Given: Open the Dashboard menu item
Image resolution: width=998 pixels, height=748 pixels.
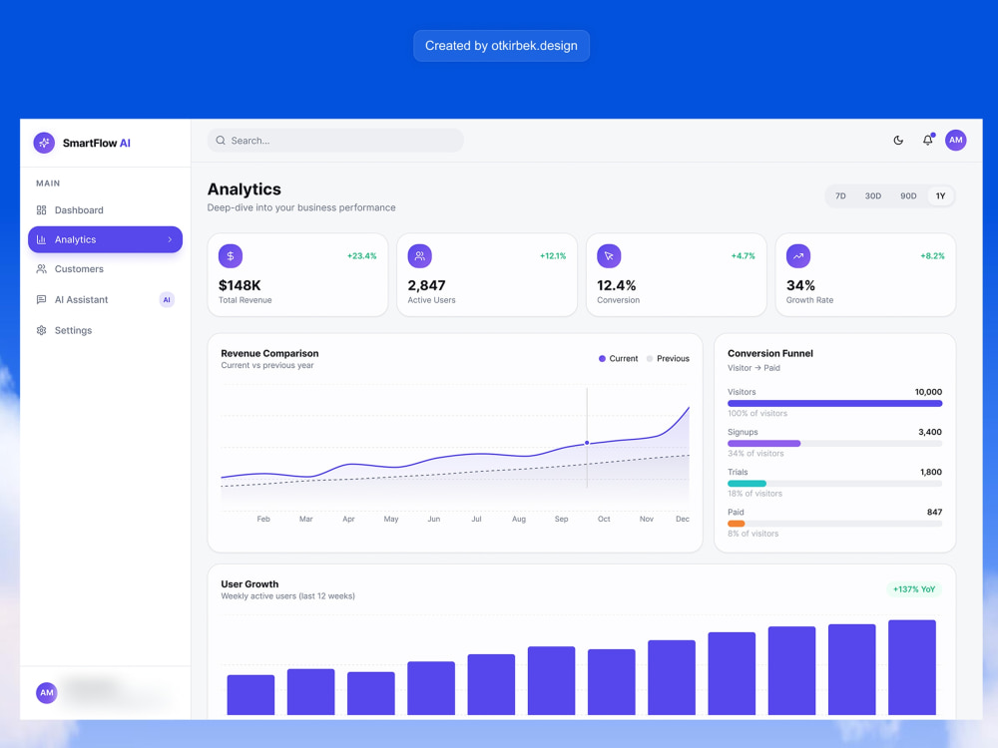Looking at the screenshot, I should (105, 209).
